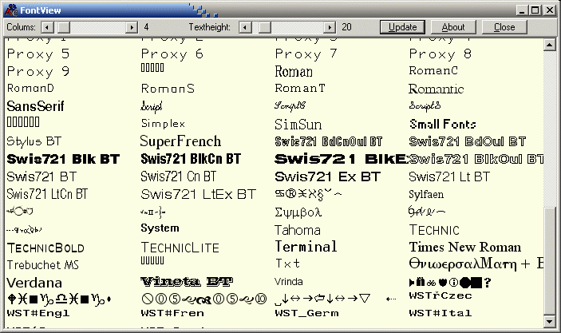Image resolution: width=561 pixels, height=333 pixels.
Task: Click the Small Fonts sample
Action: [443, 124]
